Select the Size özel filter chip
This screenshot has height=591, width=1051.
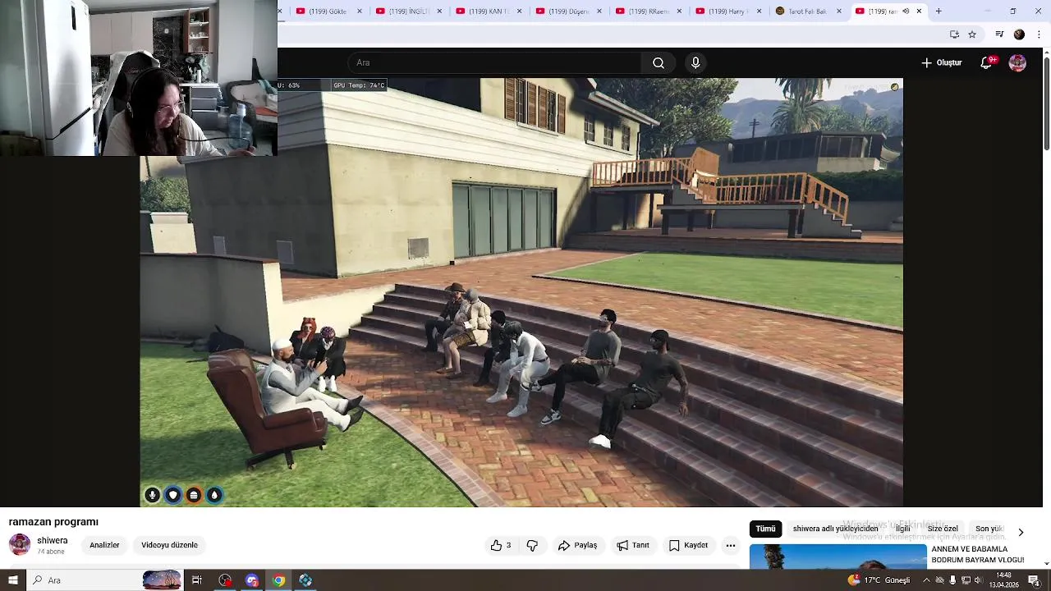943,529
